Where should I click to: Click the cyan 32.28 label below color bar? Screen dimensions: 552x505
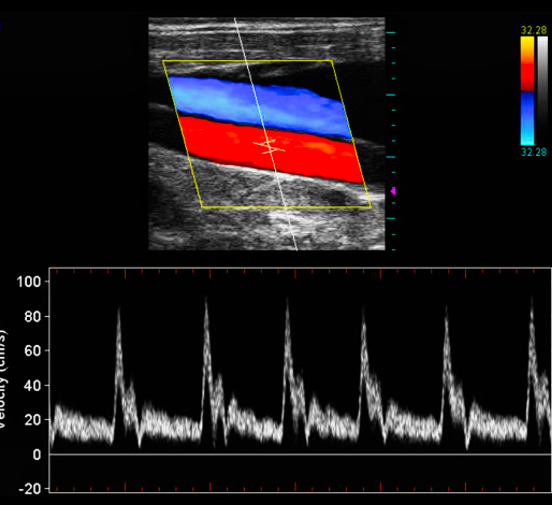click(533, 152)
